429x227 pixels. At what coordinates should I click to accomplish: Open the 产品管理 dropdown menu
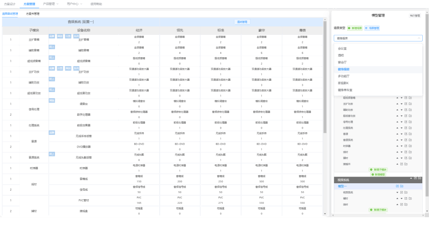[51, 4]
